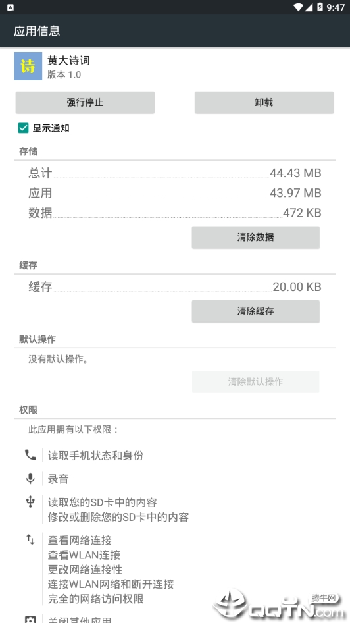
Task: Click the 清除数据 button
Action: tap(255, 238)
